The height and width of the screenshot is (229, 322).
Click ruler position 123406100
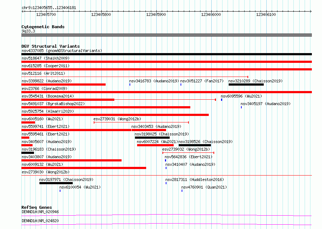(266, 14)
